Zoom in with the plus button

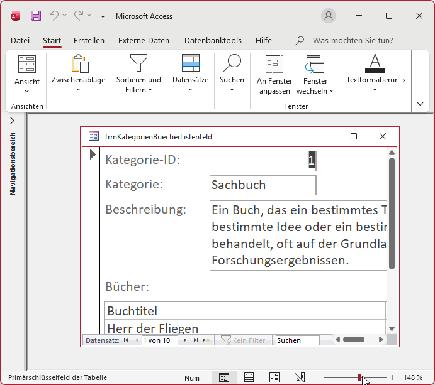click(392, 377)
